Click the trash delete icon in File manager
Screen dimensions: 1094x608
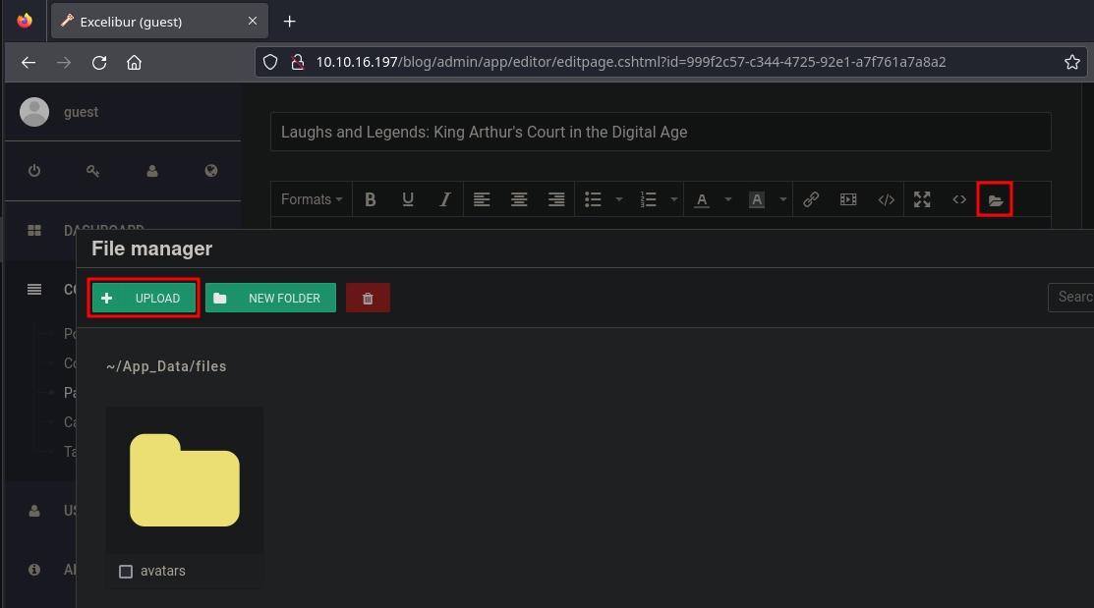pyautogui.click(x=368, y=297)
